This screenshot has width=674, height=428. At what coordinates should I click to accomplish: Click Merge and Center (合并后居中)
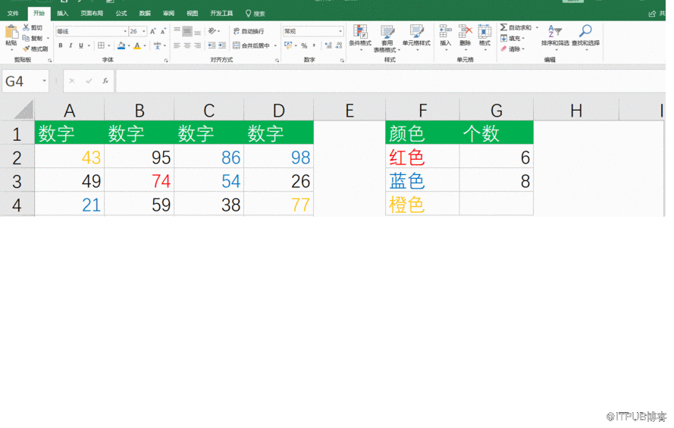(x=252, y=45)
